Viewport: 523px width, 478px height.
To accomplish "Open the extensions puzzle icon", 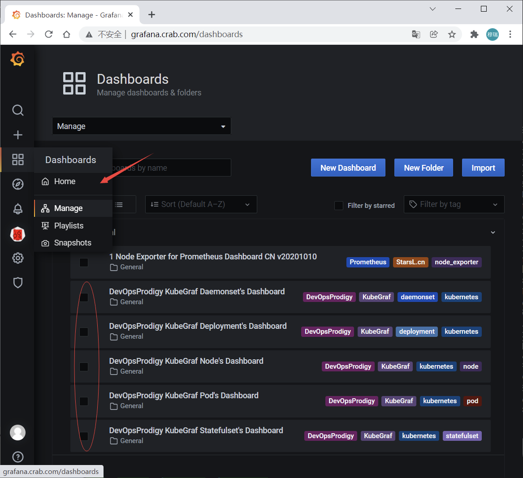I will click(474, 34).
